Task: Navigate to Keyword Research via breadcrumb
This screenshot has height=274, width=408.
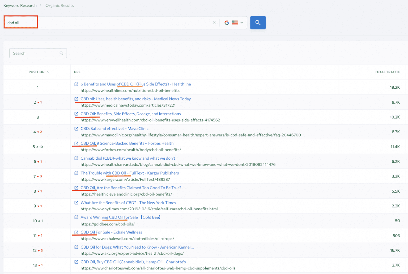Action: 20,5
